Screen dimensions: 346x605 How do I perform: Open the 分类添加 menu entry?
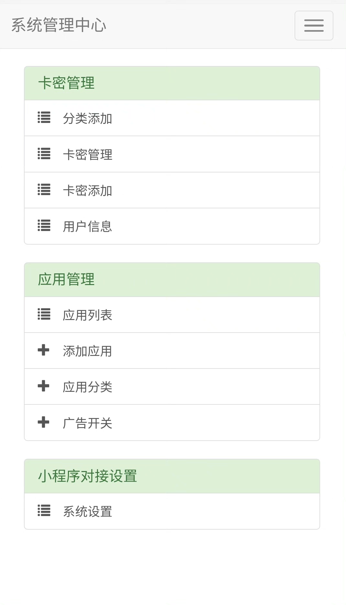point(88,118)
